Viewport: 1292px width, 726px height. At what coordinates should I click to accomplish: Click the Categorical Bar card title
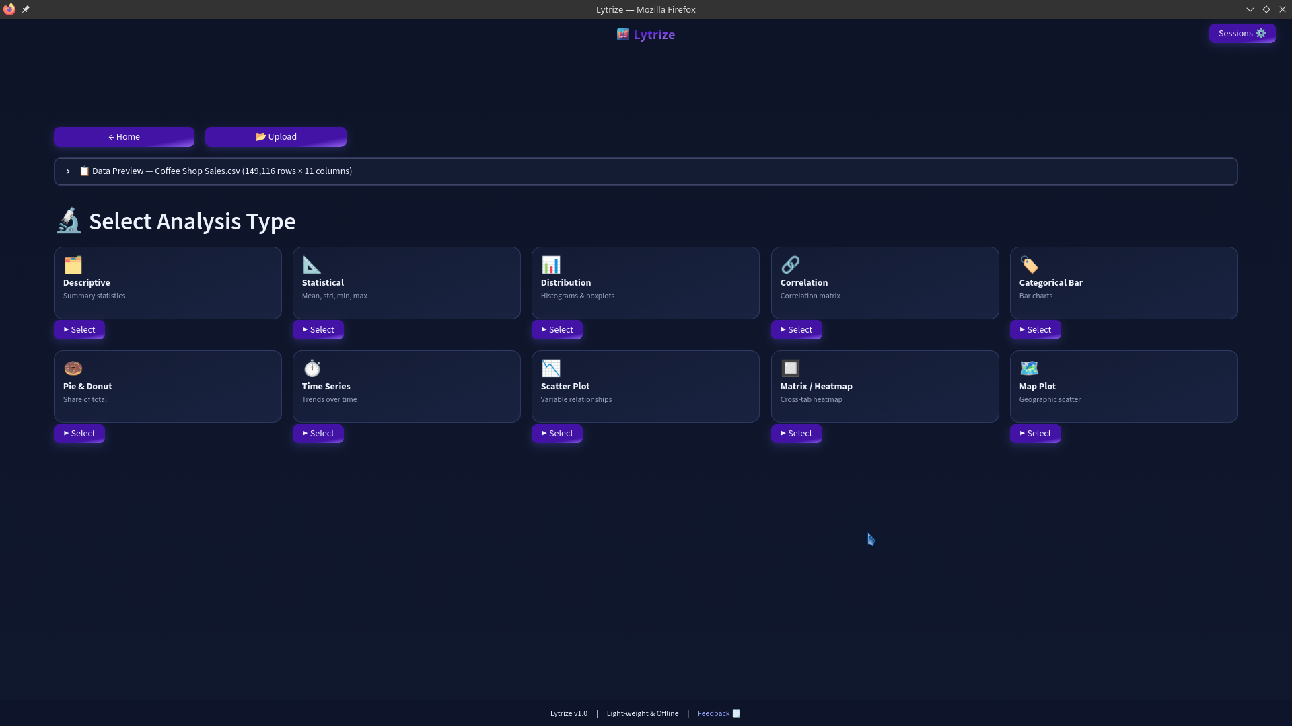(x=1050, y=282)
